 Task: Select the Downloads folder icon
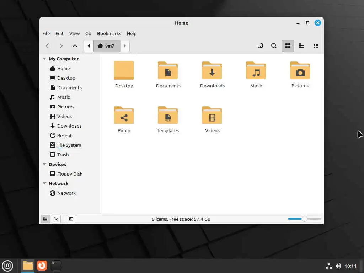(212, 71)
